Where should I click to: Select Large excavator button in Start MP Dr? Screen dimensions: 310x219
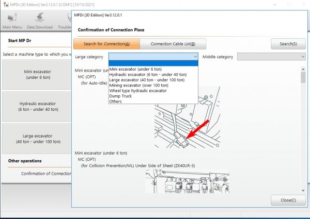(x=37, y=139)
